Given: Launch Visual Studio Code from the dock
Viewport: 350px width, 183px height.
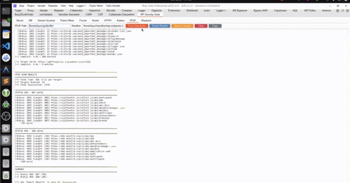Looking at the screenshot, I should (x=6, y=46).
